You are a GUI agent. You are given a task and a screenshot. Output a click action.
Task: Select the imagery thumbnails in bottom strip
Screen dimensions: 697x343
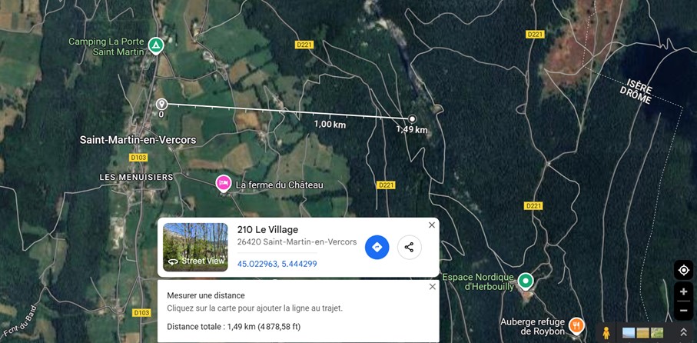point(642,333)
